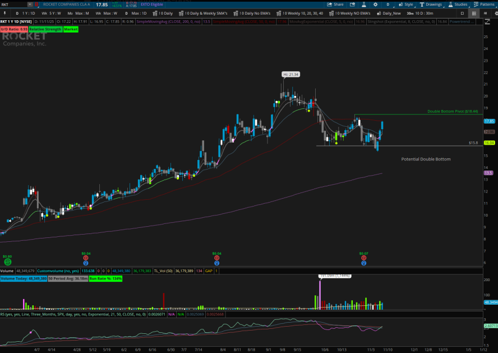
Task: Open the Drawings menu
Action: point(431,4)
